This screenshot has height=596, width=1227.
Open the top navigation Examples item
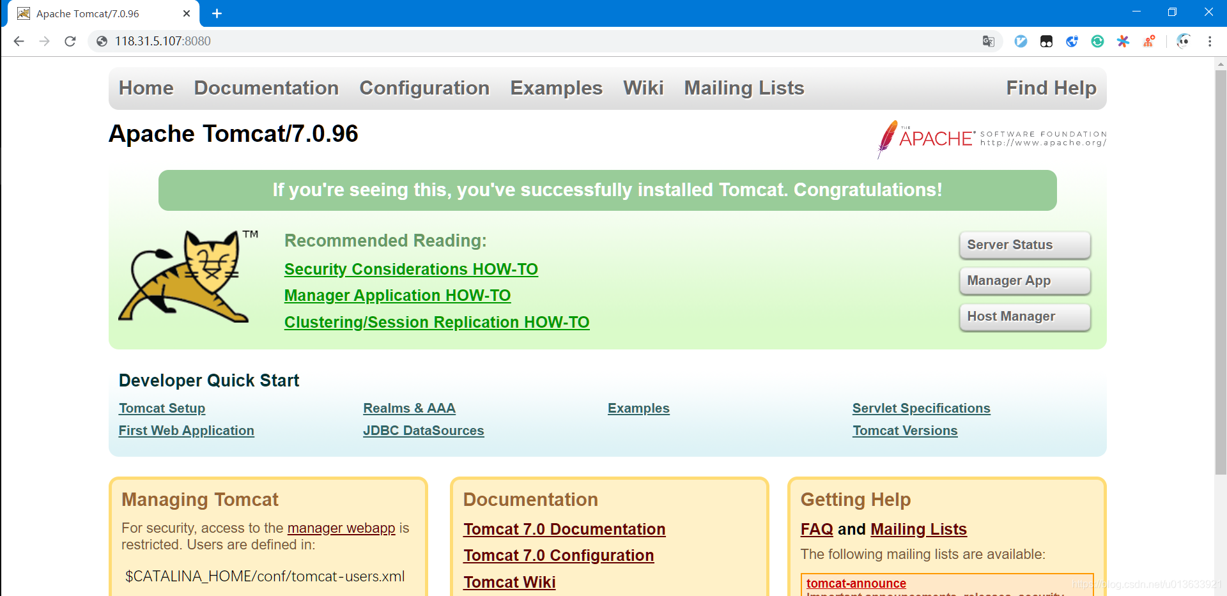[x=557, y=88]
